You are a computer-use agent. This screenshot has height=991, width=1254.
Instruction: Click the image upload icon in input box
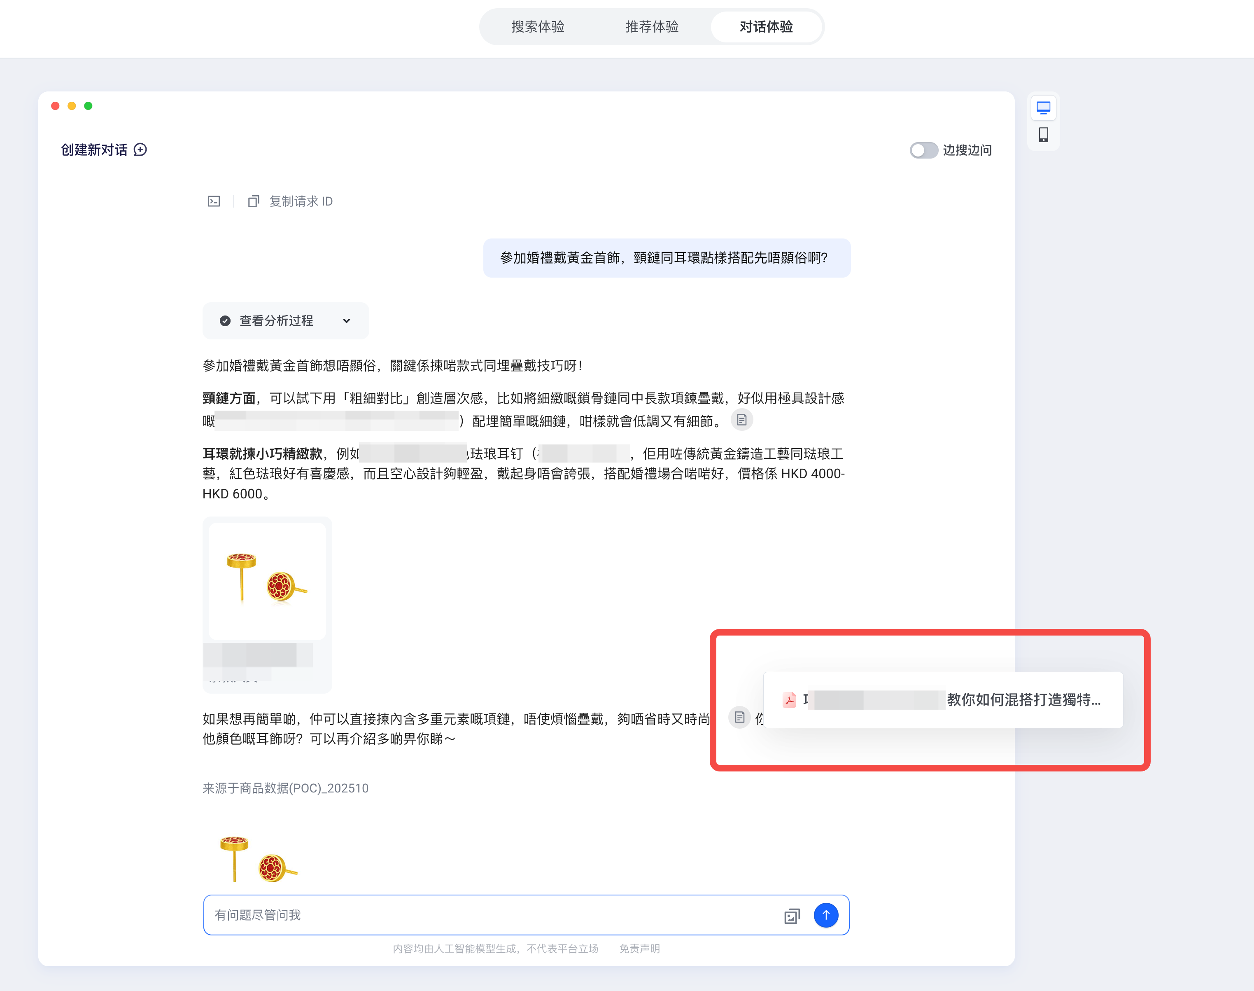coord(792,916)
